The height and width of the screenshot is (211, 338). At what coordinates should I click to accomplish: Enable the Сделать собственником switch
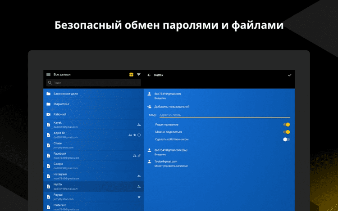click(287, 139)
